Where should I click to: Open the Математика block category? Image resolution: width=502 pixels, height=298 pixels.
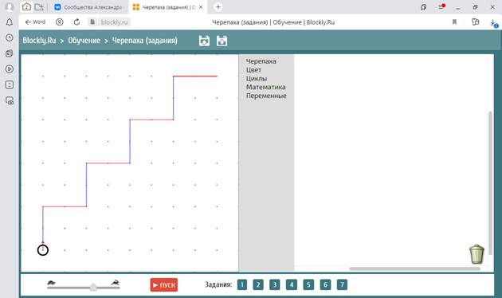coord(265,87)
